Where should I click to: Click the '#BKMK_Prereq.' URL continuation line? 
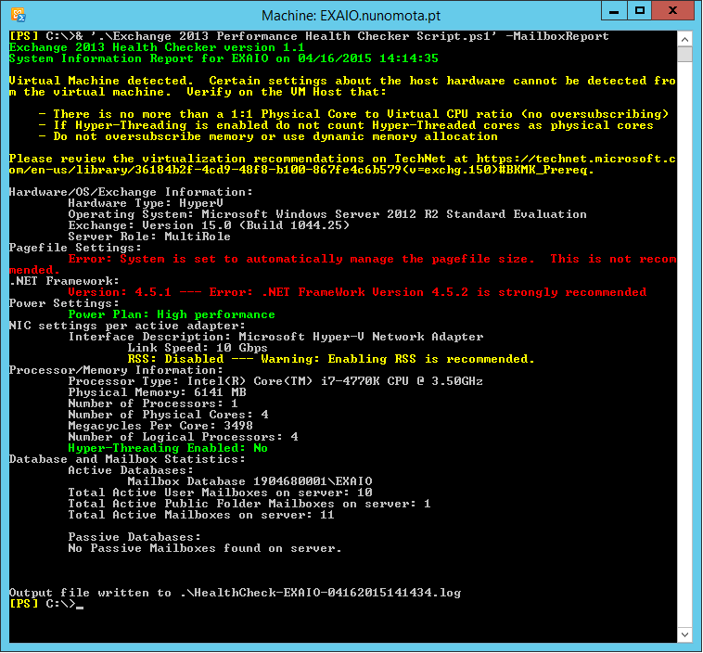pyautogui.click(x=301, y=170)
